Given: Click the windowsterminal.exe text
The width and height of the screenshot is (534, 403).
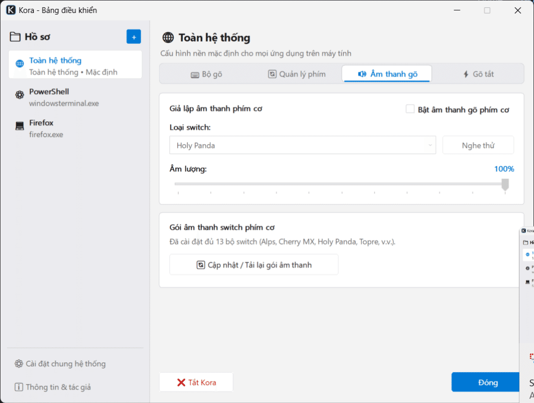Looking at the screenshot, I should click(x=64, y=104).
